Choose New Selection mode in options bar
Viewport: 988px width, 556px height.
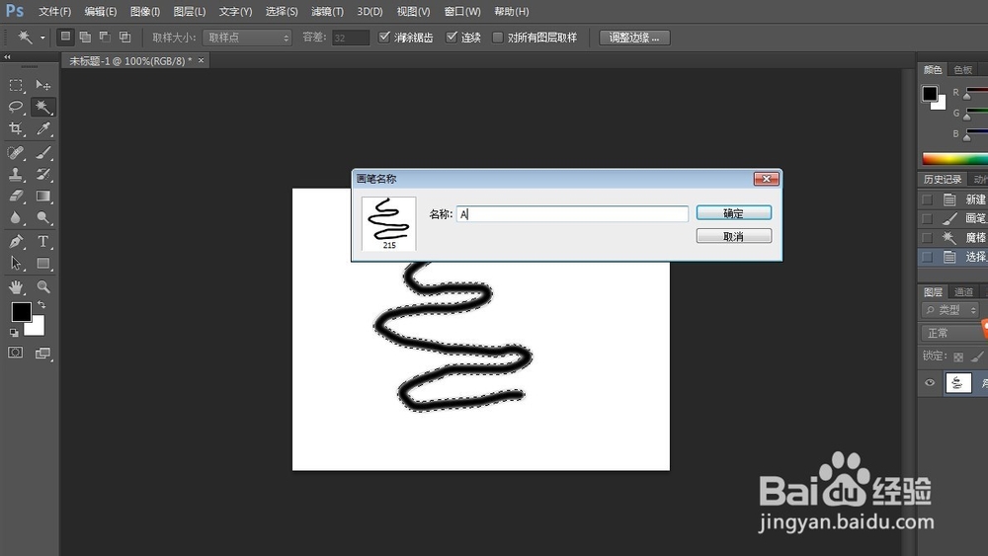pyautogui.click(x=65, y=38)
